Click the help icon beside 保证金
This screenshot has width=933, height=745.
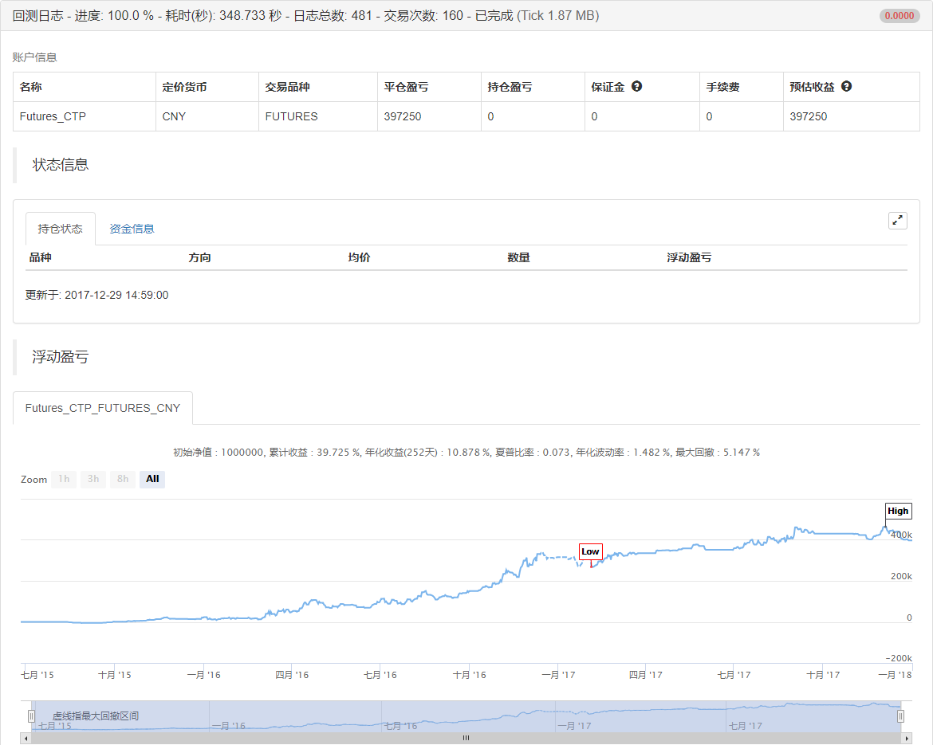click(636, 86)
